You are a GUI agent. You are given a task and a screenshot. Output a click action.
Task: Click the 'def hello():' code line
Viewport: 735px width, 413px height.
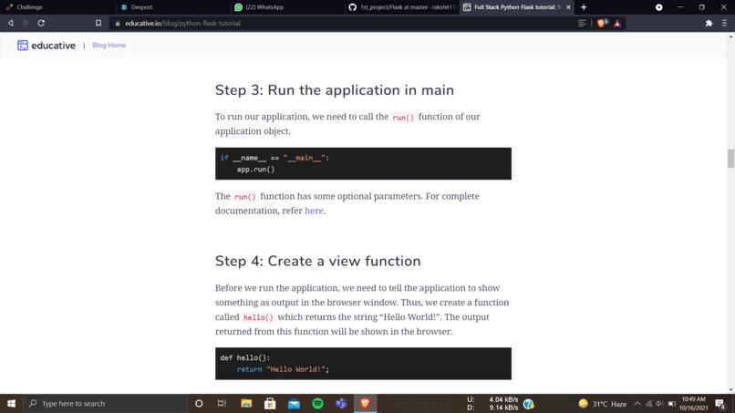point(245,357)
